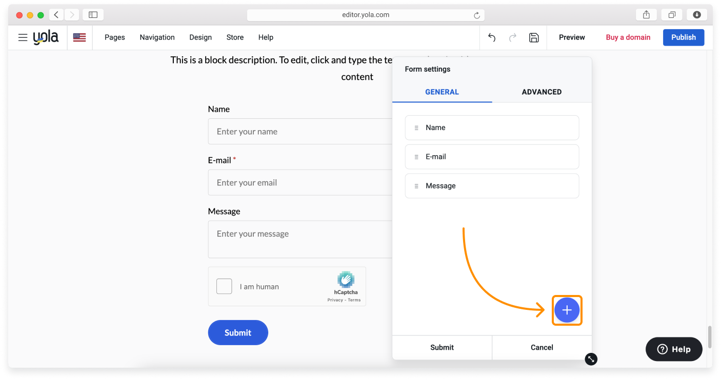Click Cancel in the Form settings panel
The height and width of the screenshot is (380, 721).
(x=542, y=347)
